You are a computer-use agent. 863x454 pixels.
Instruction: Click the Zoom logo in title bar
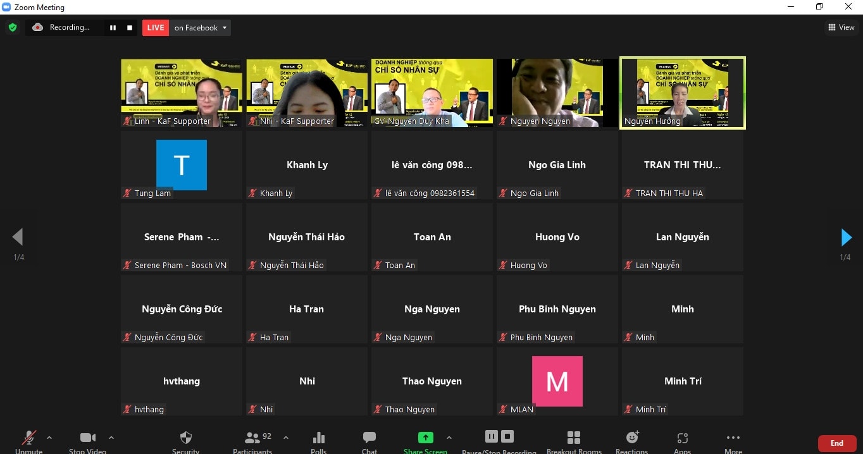click(6, 7)
